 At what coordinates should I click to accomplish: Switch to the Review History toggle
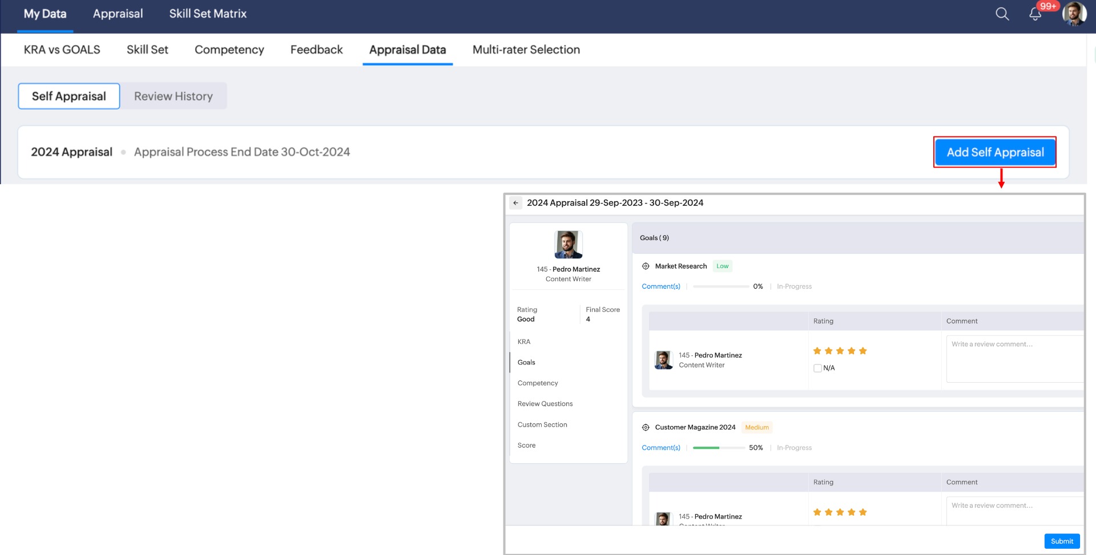pos(174,96)
